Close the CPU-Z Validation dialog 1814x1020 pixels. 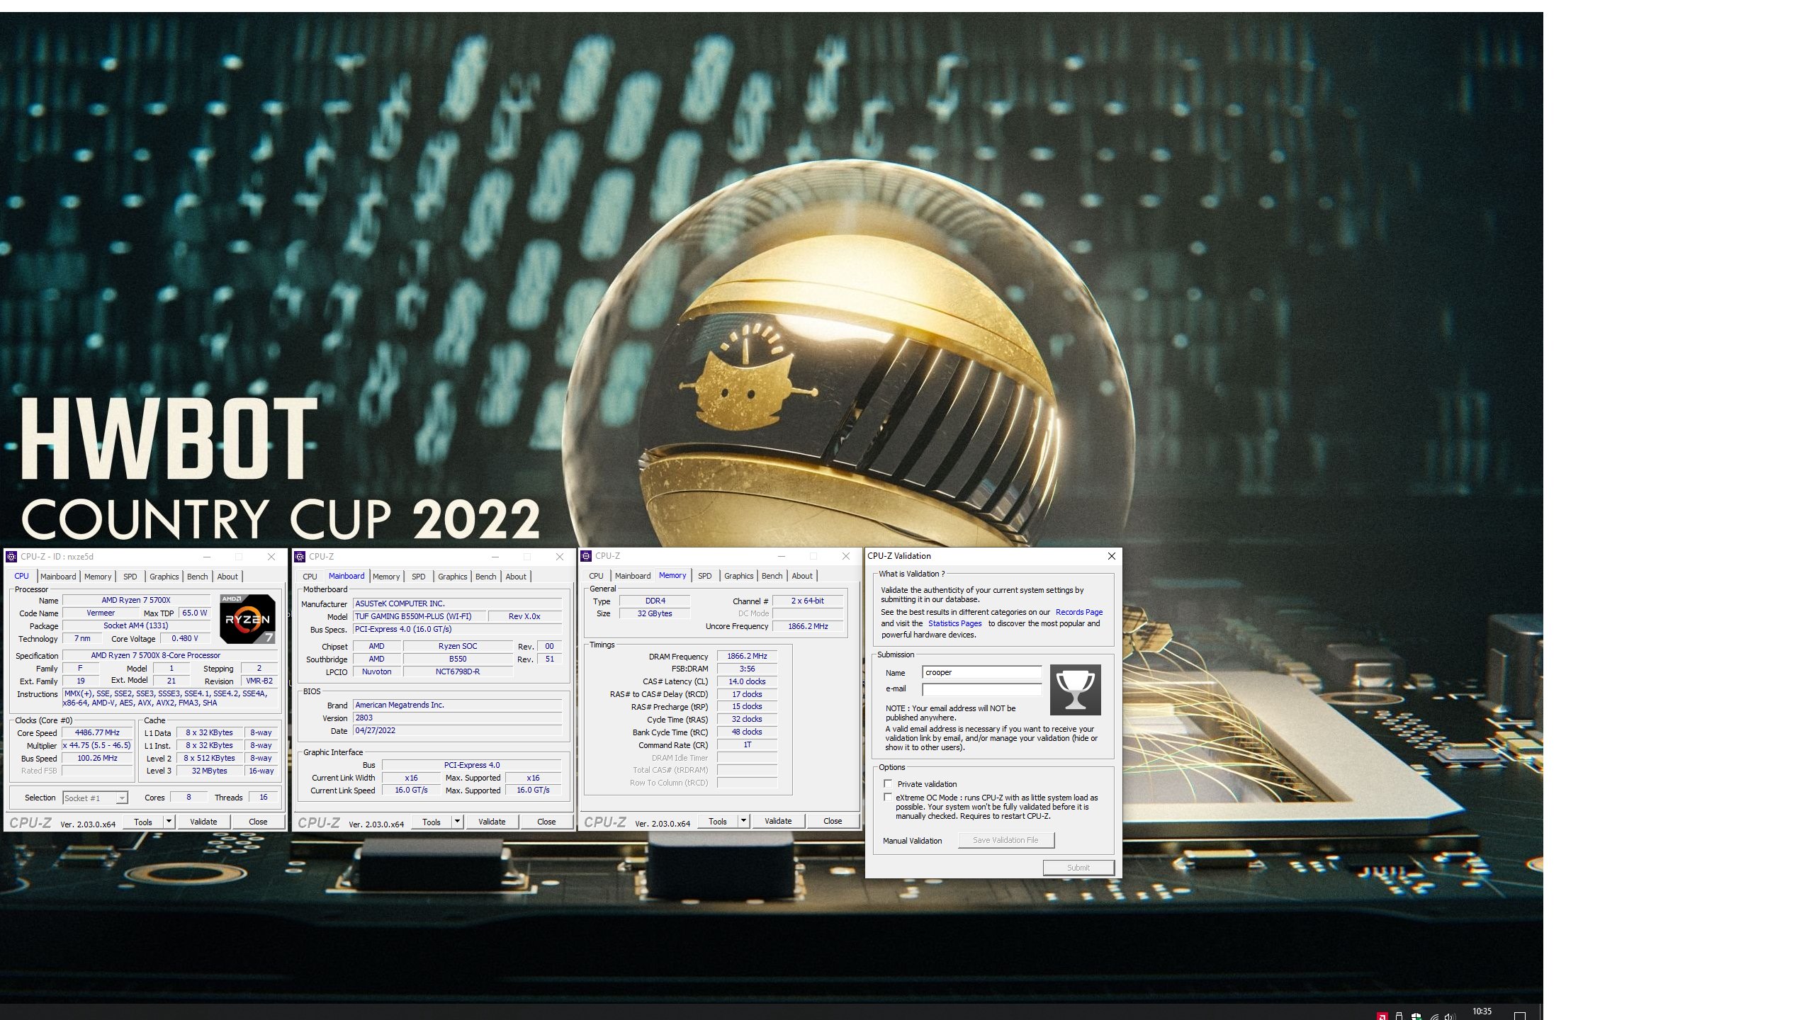pyautogui.click(x=1111, y=556)
